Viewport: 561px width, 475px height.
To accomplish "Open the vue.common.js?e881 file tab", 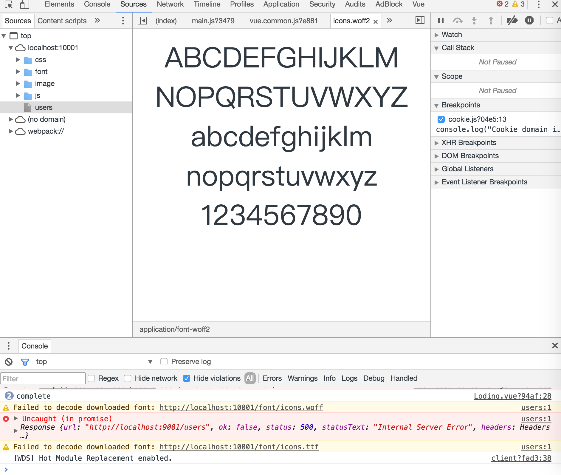I will point(284,21).
